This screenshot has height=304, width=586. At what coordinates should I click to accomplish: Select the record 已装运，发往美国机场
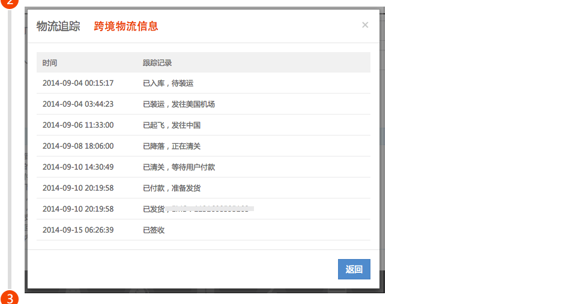point(179,104)
